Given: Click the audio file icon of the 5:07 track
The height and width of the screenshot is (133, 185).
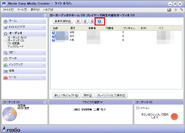Looking at the screenshot, I should tap(54, 36).
